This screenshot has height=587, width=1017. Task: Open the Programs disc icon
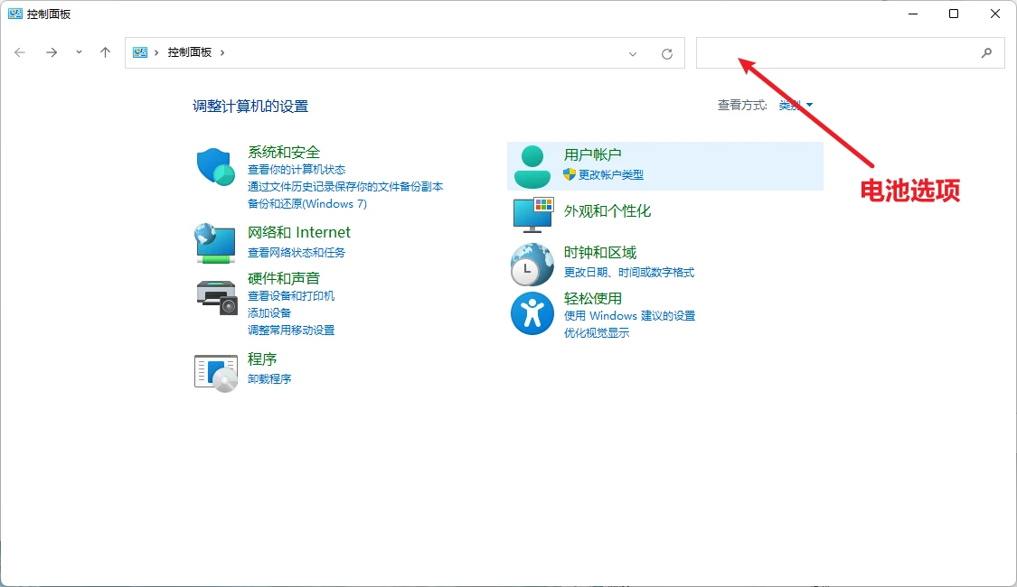click(x=216, y=373)
